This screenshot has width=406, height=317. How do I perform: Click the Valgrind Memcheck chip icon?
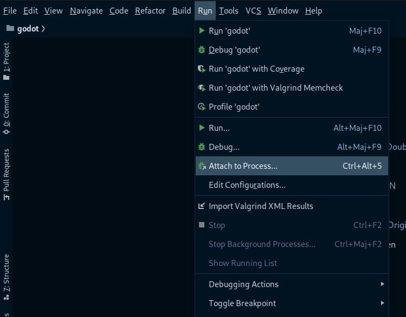click(202, 88)
